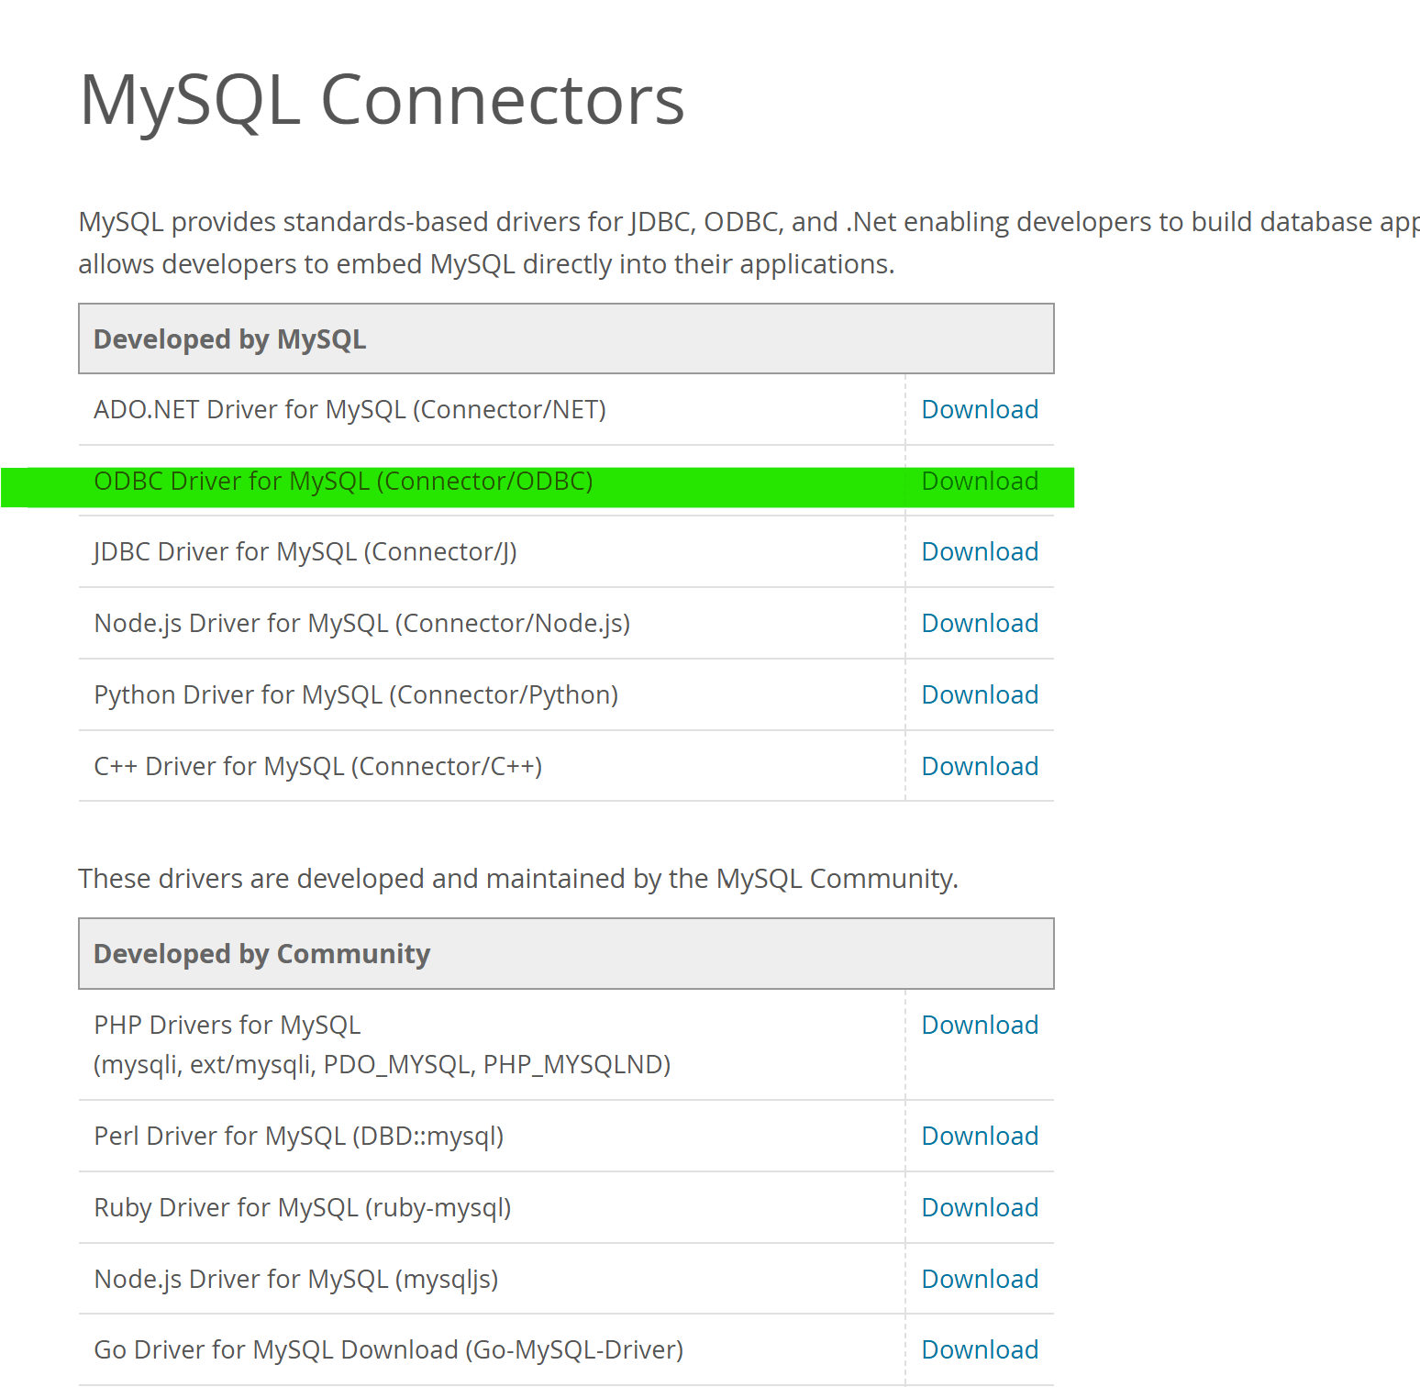Download the Python Driver (Connector/Python)

click(x=980, y=694)
